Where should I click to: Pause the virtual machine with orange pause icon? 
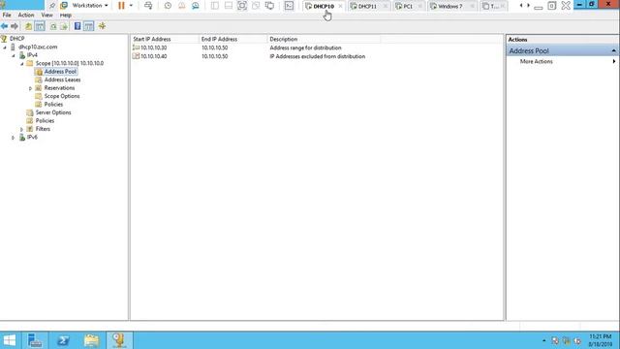[x=121, y=6]
